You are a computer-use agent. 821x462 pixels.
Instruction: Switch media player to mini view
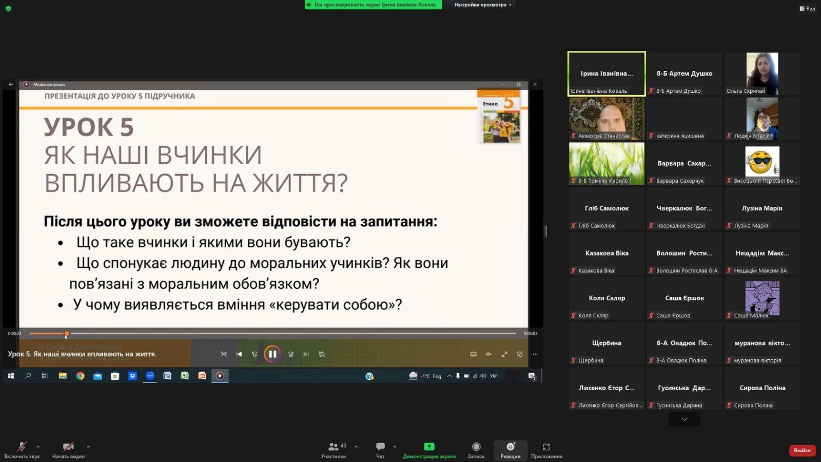click(x=520, y=354)
